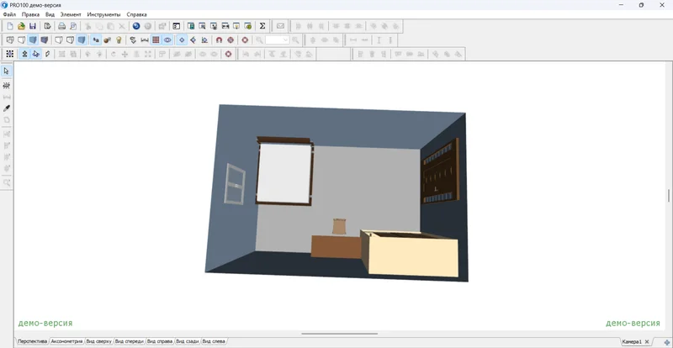Click the New project icon
Screen dimensions: 673x348
[x=10, y=26]
